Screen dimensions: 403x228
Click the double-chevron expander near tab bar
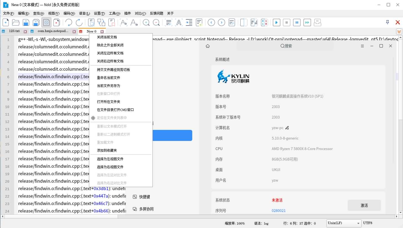click(x=399, y=31)
